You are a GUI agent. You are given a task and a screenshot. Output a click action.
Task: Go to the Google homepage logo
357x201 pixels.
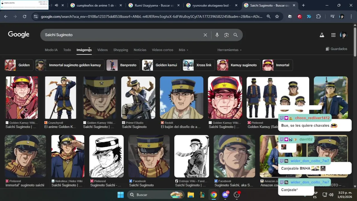tap(19, 35)
